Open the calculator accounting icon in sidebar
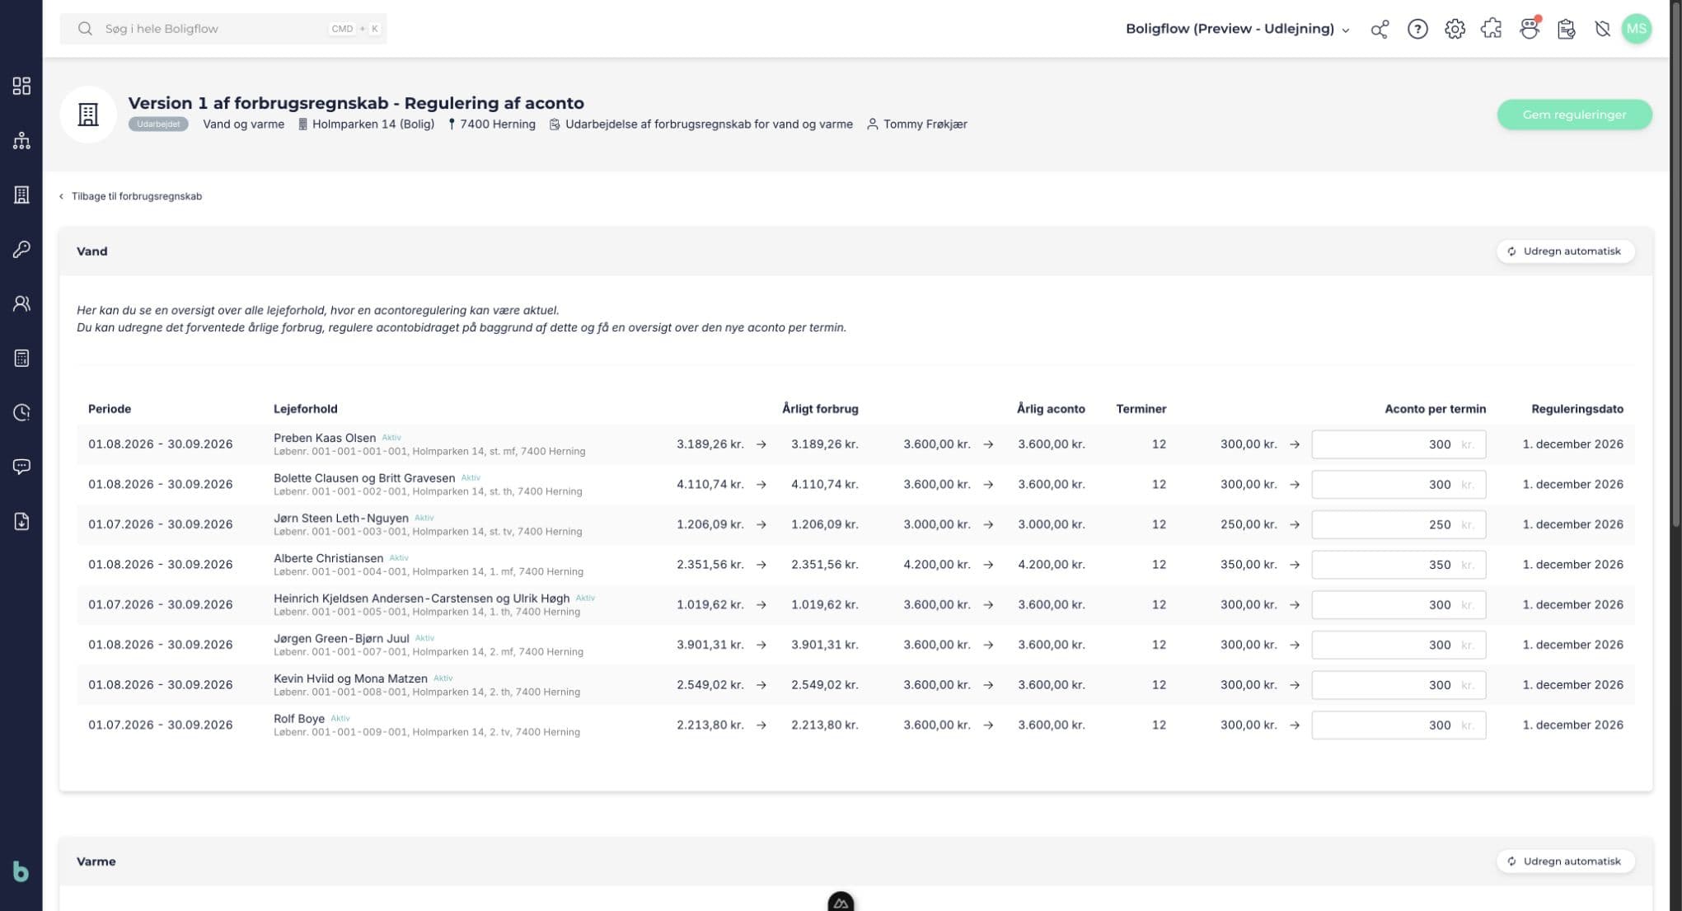 (21, 358)
